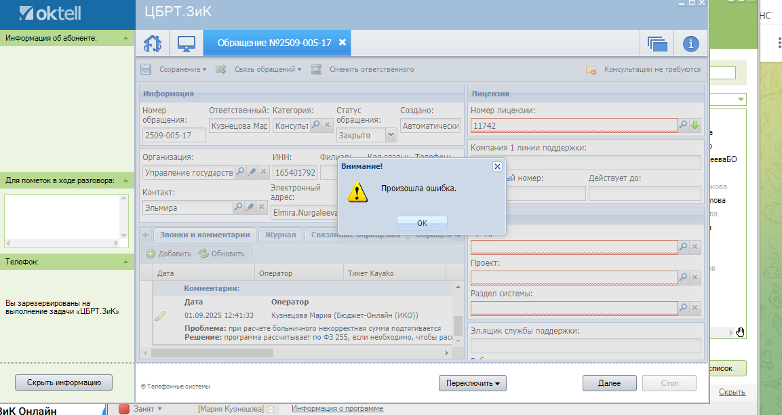Close the Обращение №2509-005-17 tab

point(342,43)
